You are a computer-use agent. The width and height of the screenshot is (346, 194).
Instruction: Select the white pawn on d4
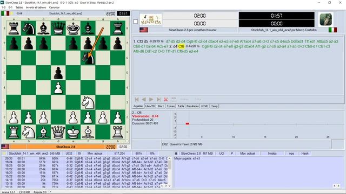coord(58,88)
